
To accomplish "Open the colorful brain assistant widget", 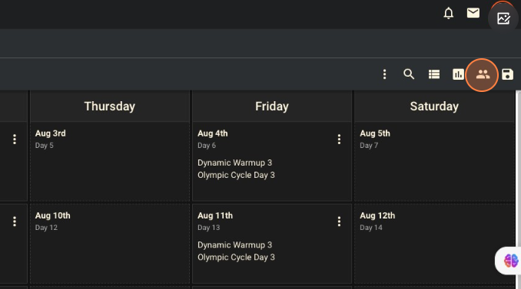I will click(510, 261).
